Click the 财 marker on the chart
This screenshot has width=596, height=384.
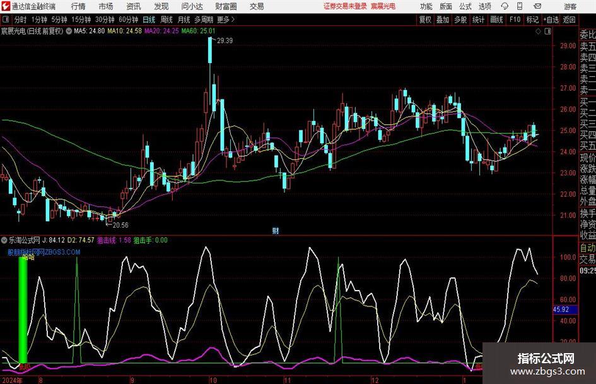coord(276,231)
